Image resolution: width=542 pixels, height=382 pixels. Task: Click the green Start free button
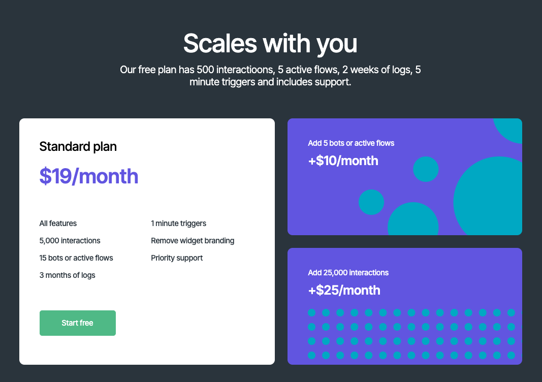coord(77,323)
